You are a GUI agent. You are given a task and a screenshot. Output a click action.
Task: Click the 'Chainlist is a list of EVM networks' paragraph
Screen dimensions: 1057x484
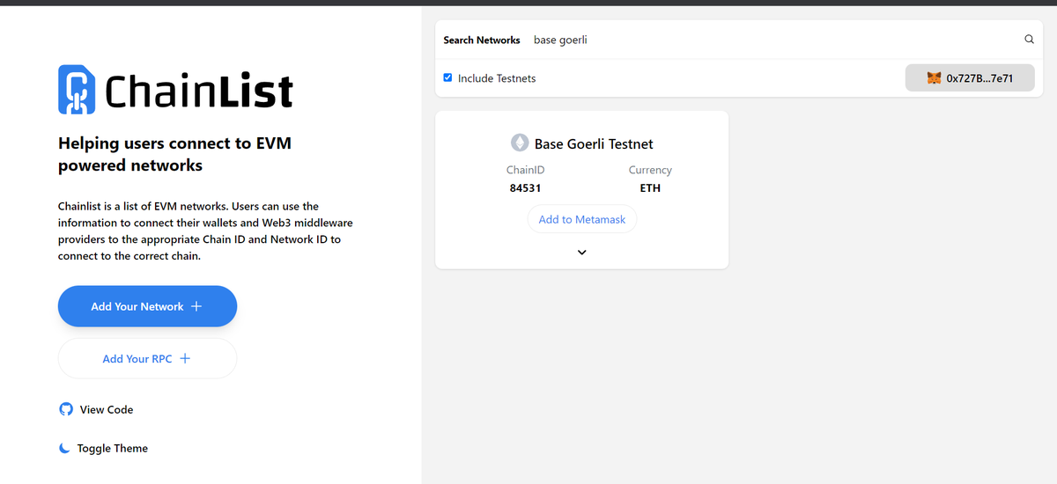coord(205,231)
